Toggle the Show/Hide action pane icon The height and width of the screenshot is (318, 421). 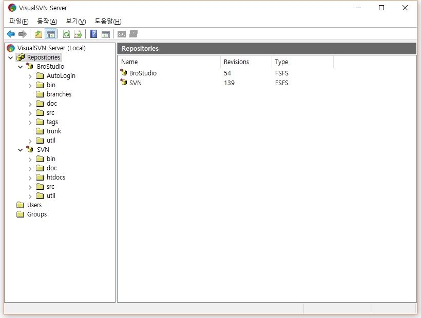click(x=106, y=34)
